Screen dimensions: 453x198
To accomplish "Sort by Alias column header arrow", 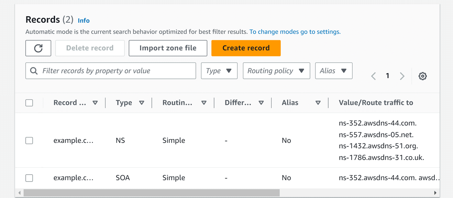I will point(318,103).
